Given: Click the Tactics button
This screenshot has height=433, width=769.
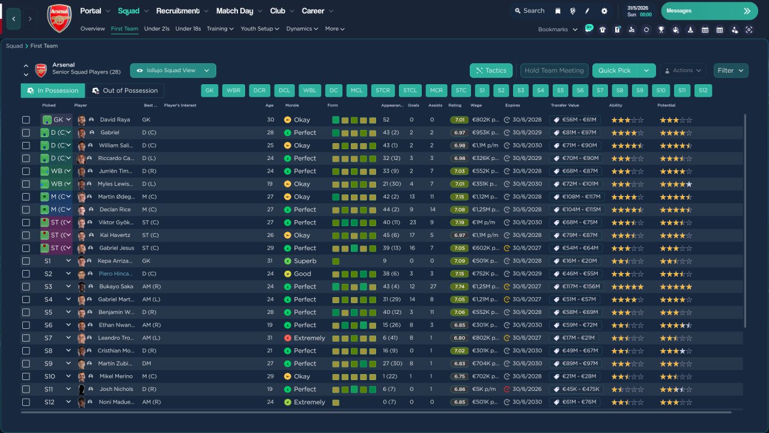Looking at the screenshot, I should click(x=491, y=70).
